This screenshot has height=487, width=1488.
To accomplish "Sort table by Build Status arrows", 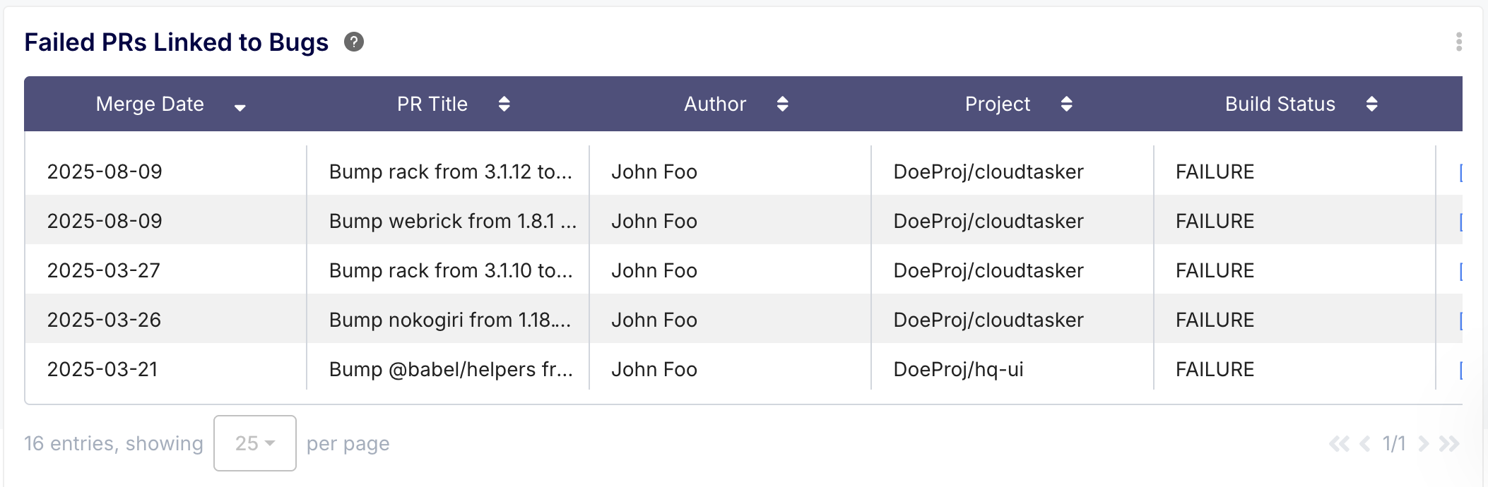I will 1371,104.
